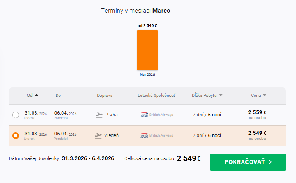Select the Praha flight radio button
The width and height of the screenshot is (296, 183).
16,115
